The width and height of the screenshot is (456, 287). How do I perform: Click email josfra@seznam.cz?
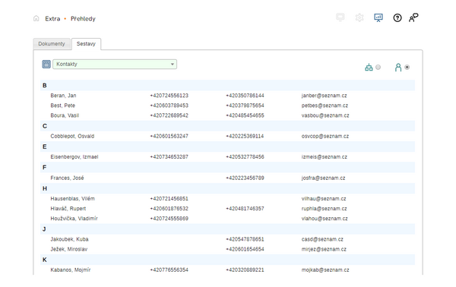pyautogui.click(x=324, y=178)
